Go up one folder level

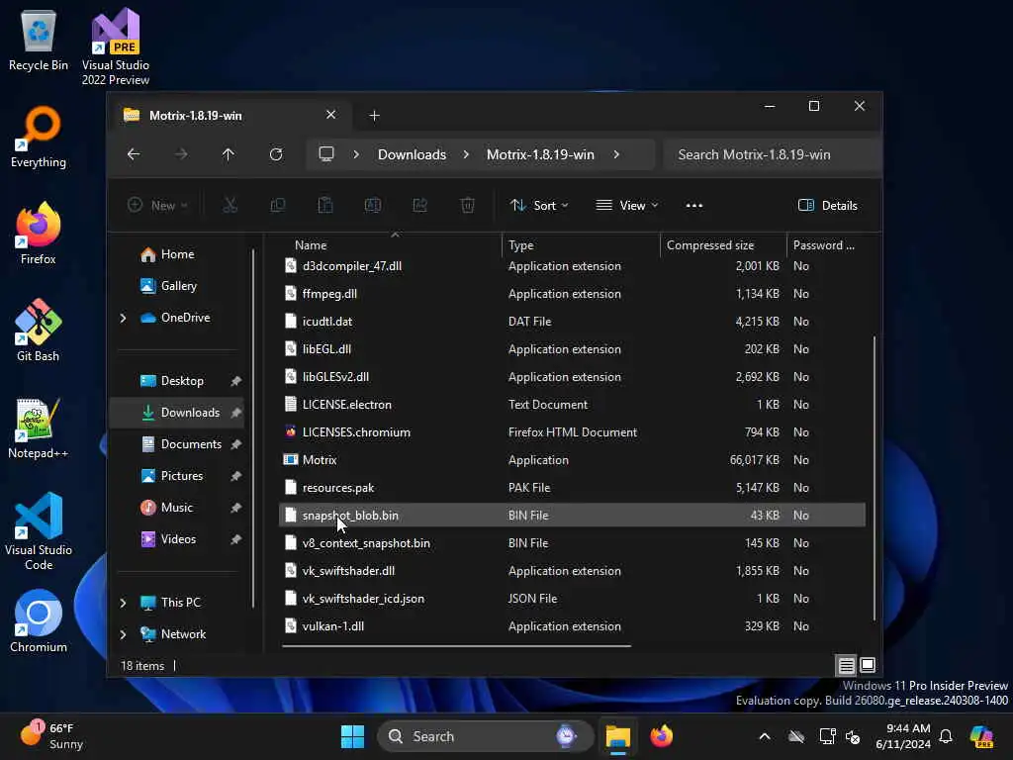point(229,154)
